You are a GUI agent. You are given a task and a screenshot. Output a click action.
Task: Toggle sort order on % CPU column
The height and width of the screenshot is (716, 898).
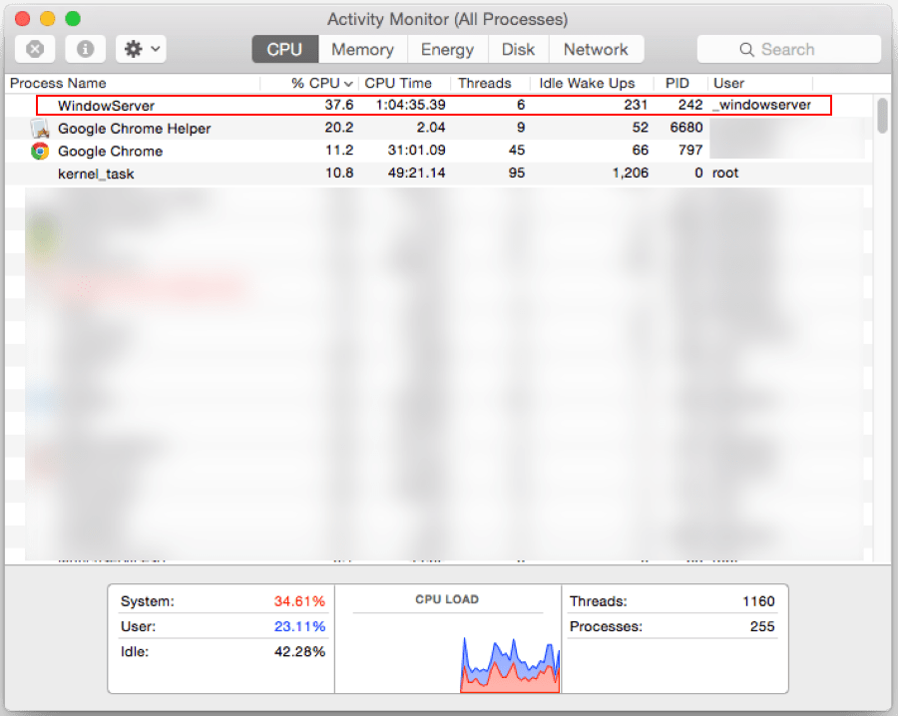tap(312, 83)
